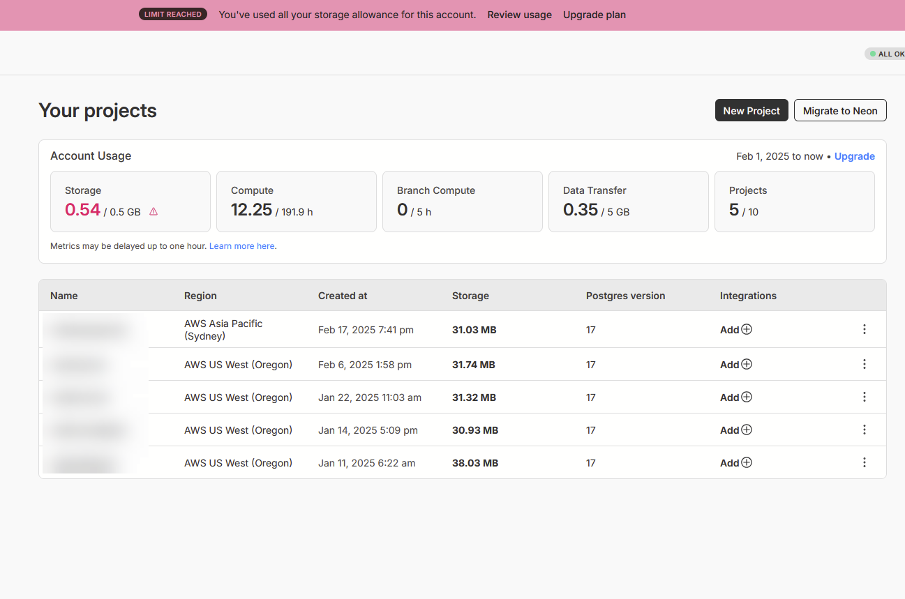Click the Feb 1, 2025 to now range
This screenshot has width=905, height=599.
pos(779,156)
